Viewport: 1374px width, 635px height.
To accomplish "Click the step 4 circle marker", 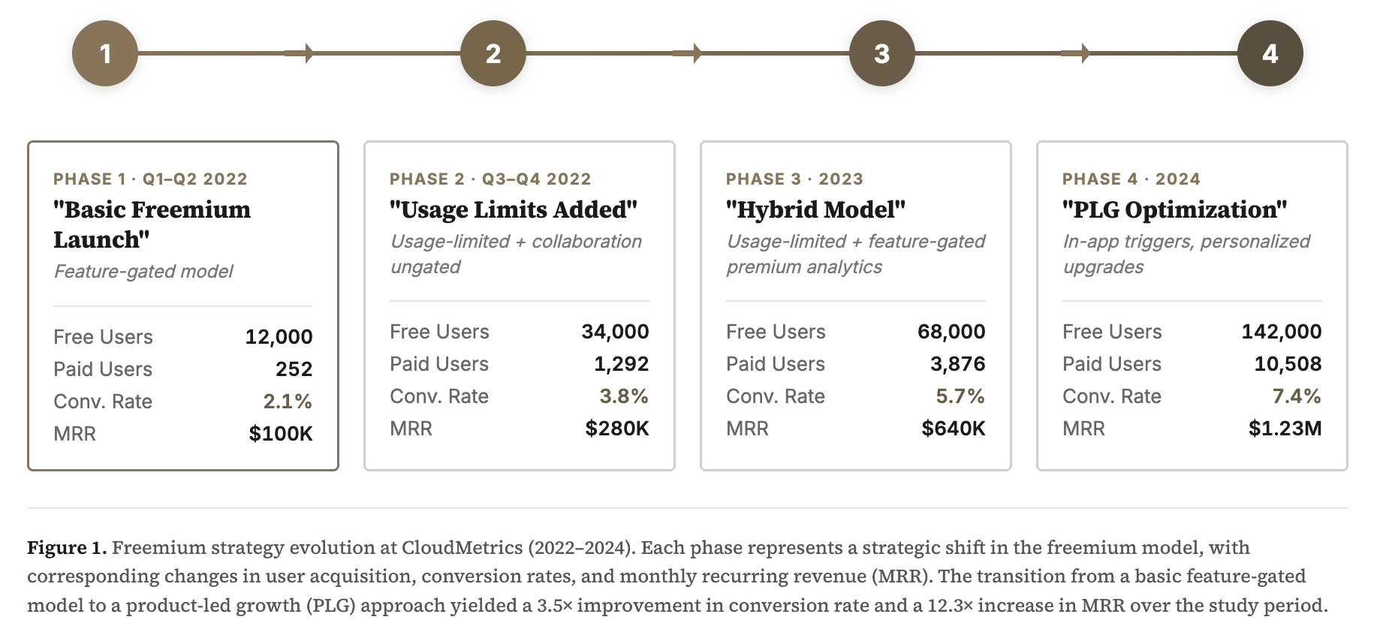I will [x=1270, y=53].
